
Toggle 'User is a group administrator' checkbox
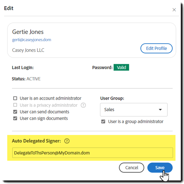click(103, 122)
